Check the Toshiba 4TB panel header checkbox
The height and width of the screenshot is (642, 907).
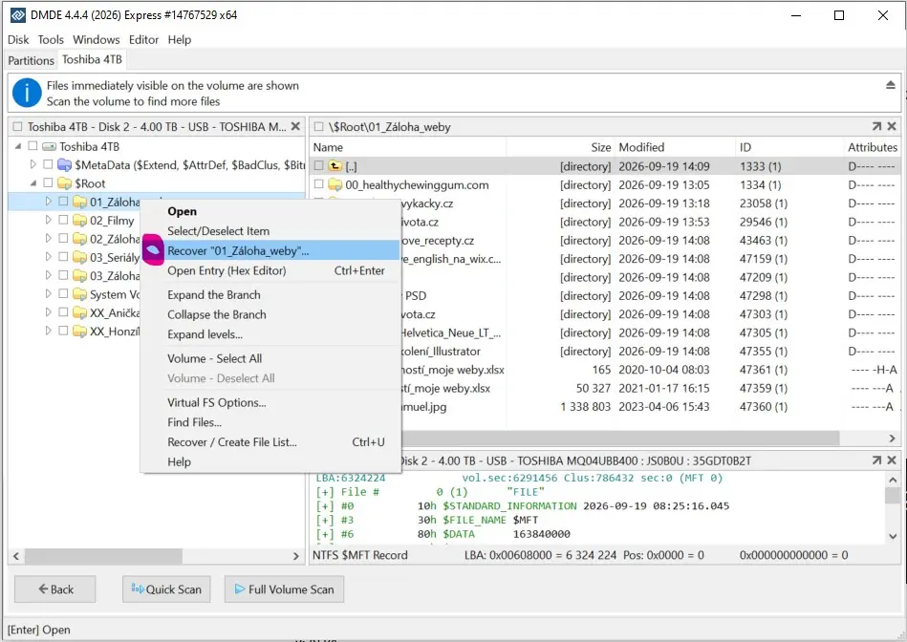(17, 127)
